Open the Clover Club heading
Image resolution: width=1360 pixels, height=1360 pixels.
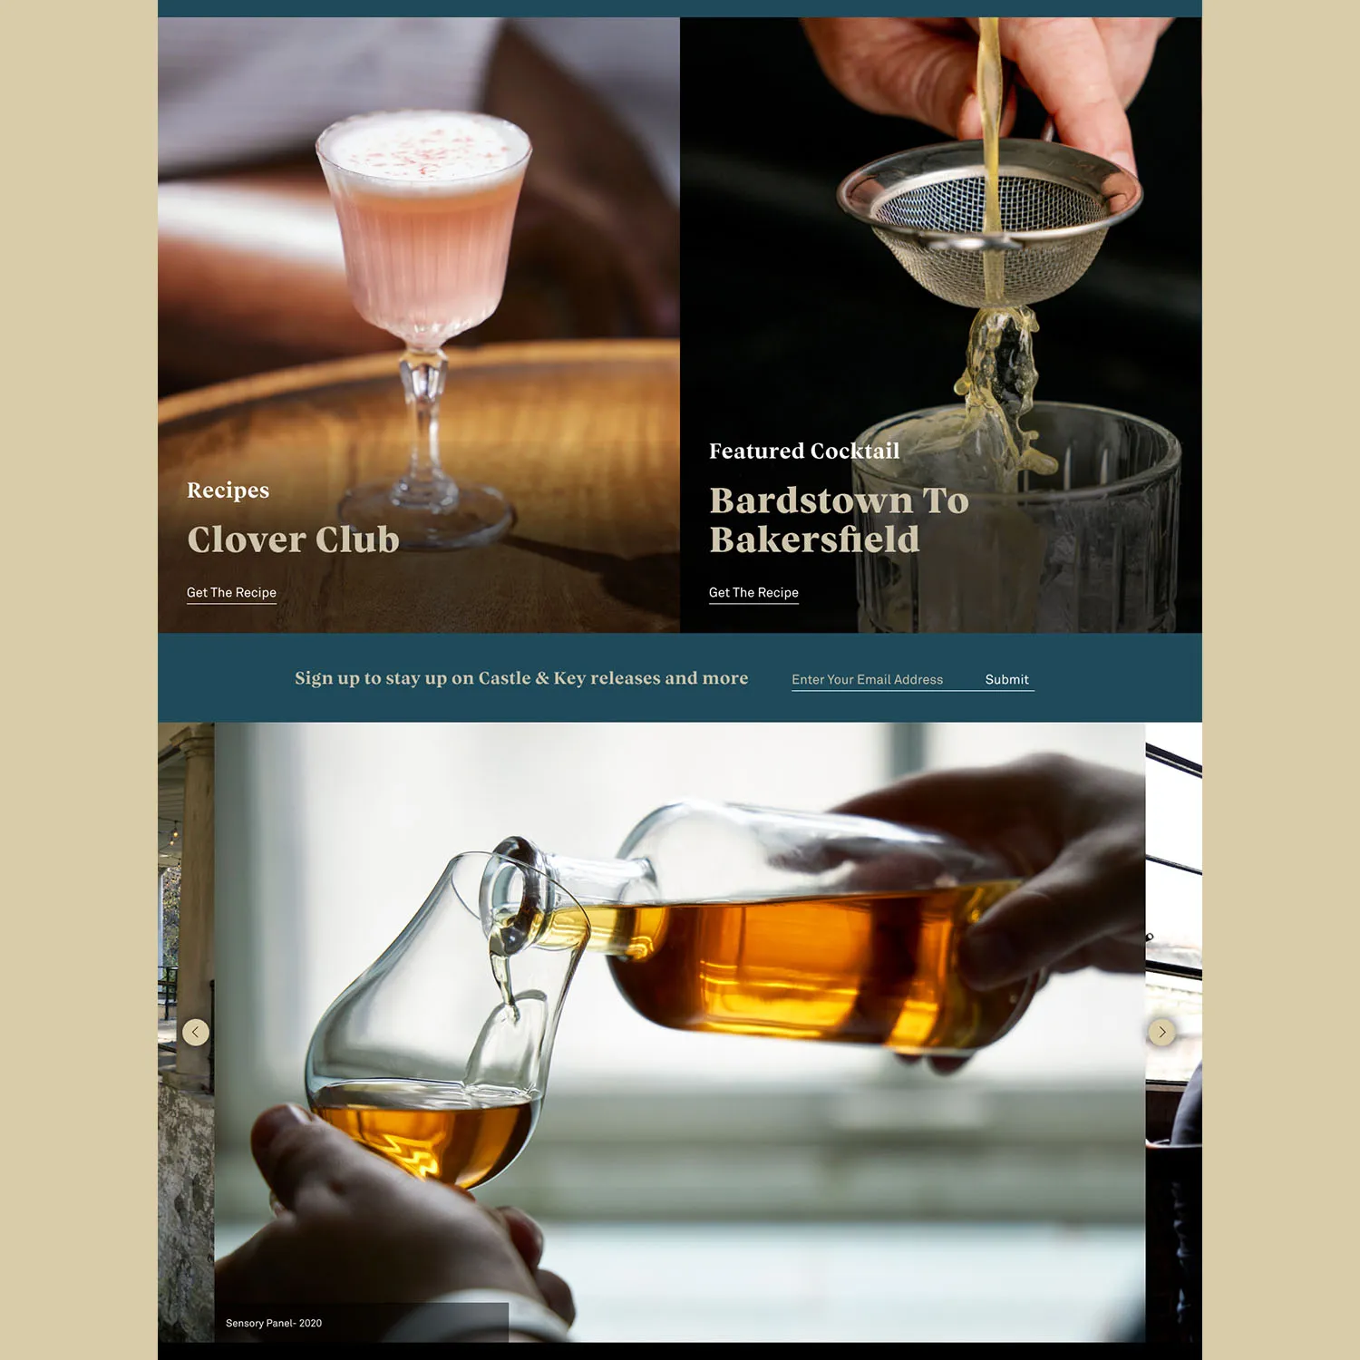(x=293, y=539)
